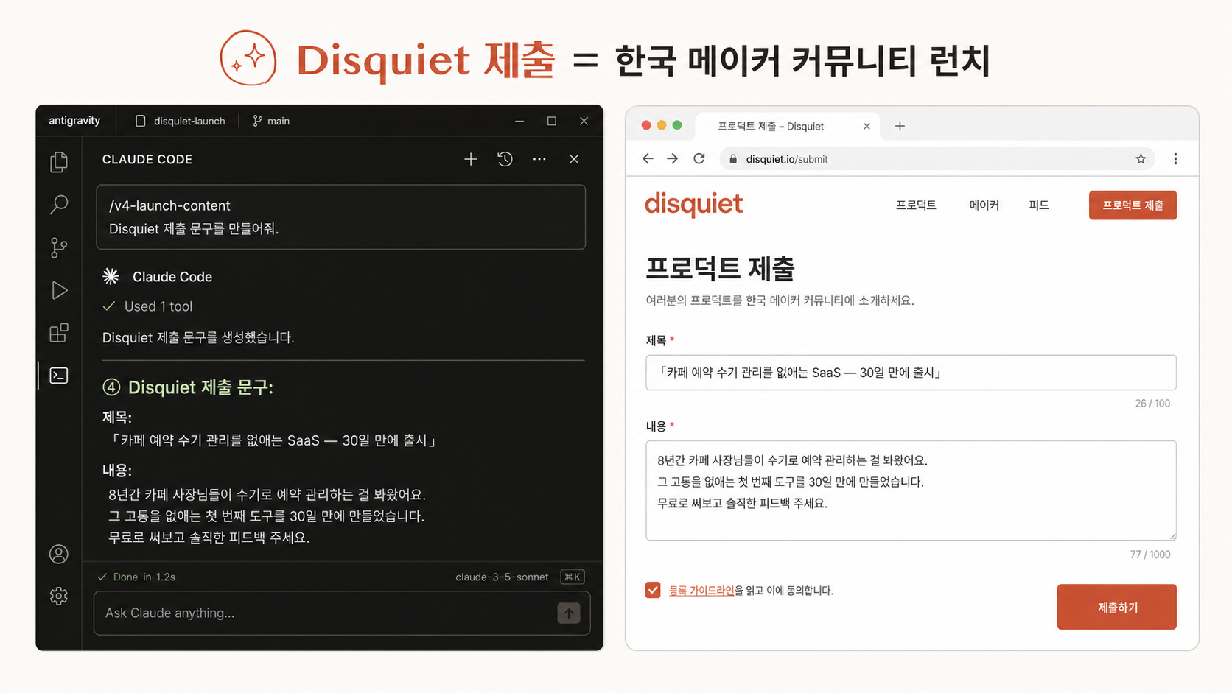Viewport: 1232px width, 693px height.
Task: Reload the Disquiet page
Action: 699,158
